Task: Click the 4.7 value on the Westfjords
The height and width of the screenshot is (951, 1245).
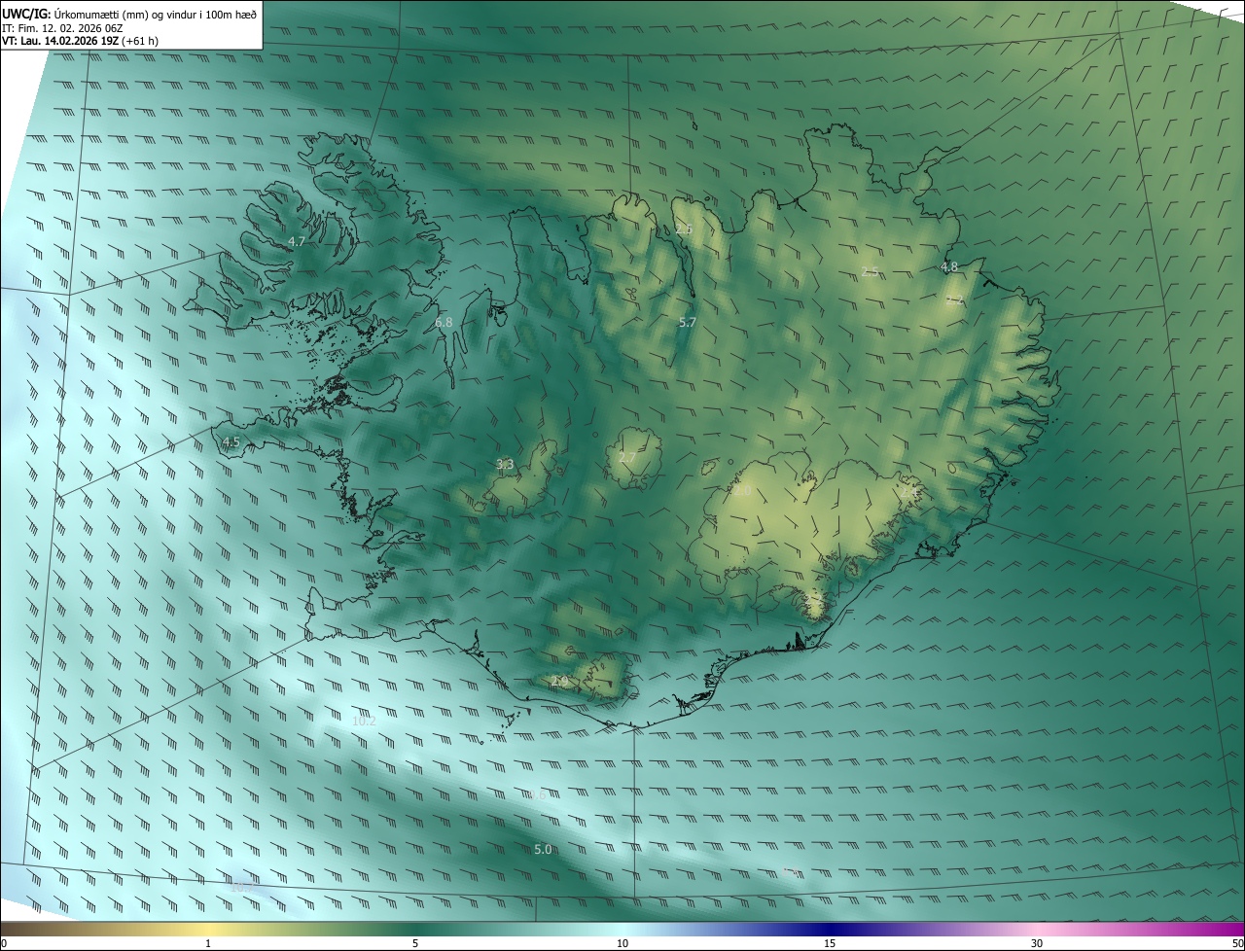Action: (297, 241)
